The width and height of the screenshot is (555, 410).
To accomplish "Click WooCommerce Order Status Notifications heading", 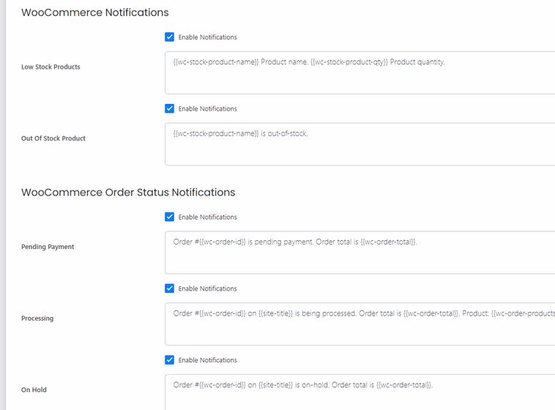I will click(128, 193).
